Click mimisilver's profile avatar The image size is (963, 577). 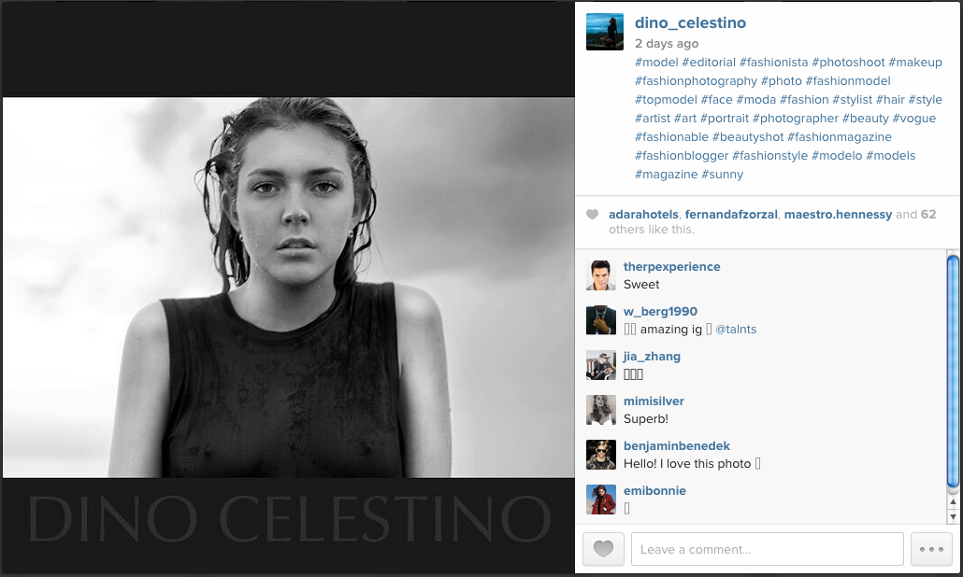(x=600, y=410)
